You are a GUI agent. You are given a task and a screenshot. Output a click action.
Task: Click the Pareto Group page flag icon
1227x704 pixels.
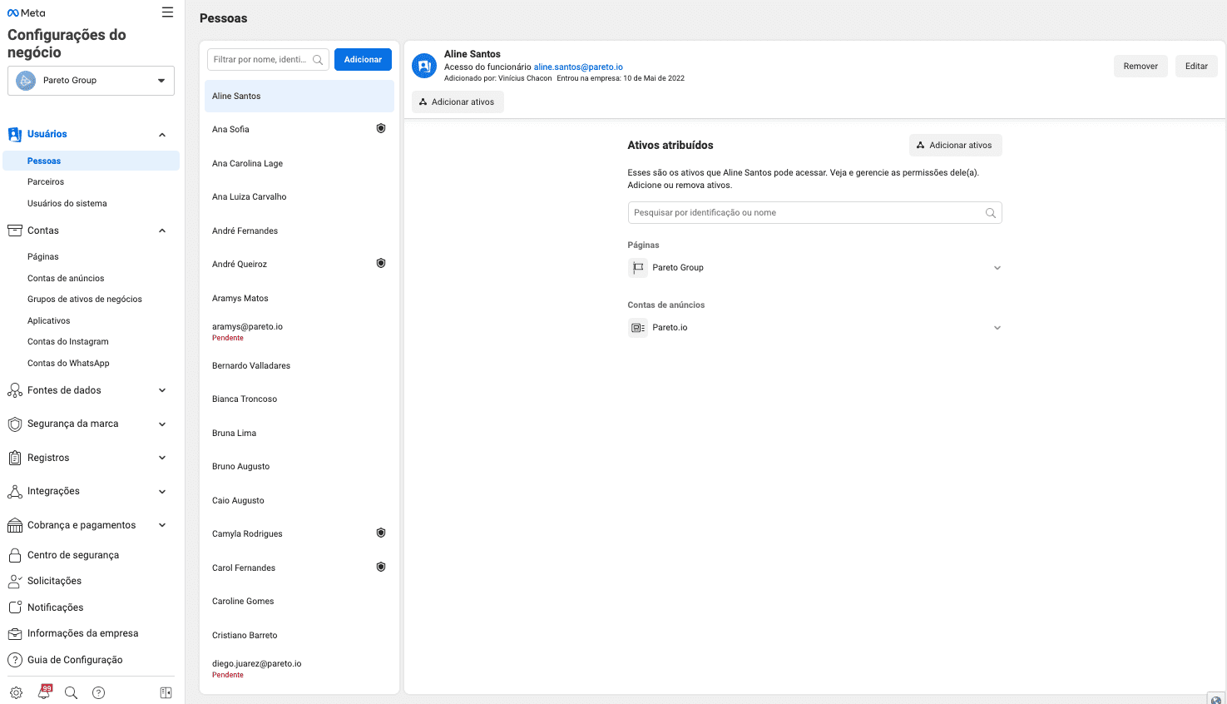coord(638,268)
